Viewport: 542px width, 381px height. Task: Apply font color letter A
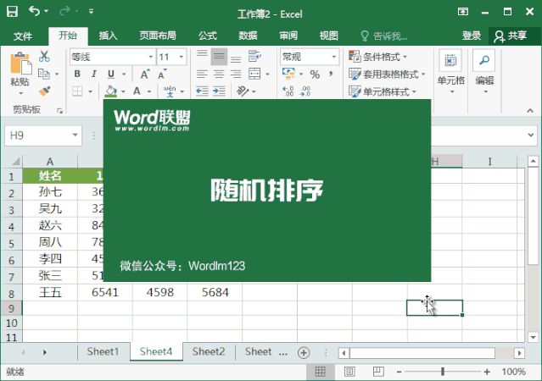click(137, 91)
